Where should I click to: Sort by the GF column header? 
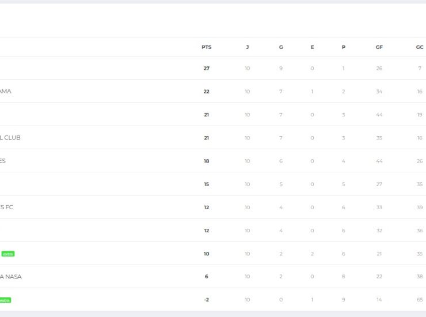point(379,47)
